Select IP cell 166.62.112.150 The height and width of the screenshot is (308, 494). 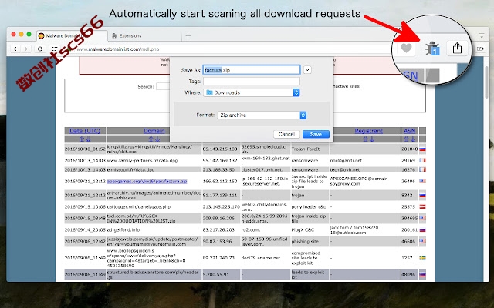pyautogui.click(x=220, y=182)
